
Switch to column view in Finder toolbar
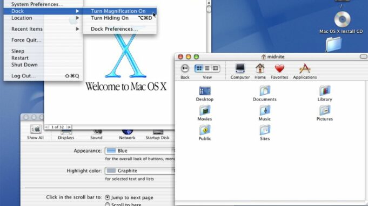tap(215, 68)
